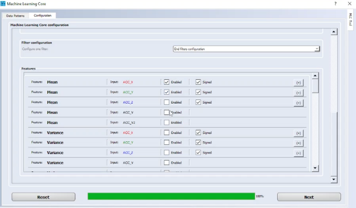Click the (+) button for Variance ACC_X
The image size is (356, 208).
[x=299, y=133]
